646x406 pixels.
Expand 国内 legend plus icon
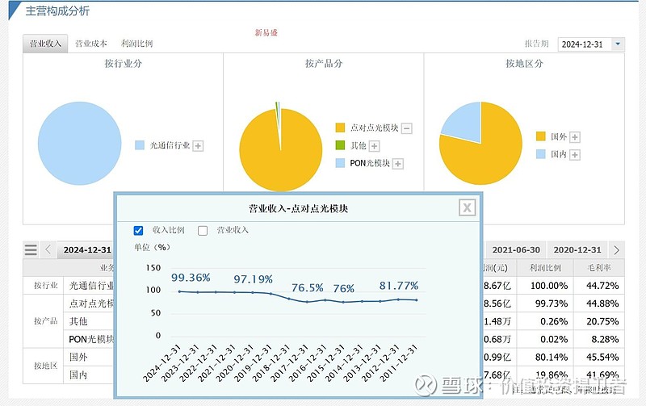575,154
